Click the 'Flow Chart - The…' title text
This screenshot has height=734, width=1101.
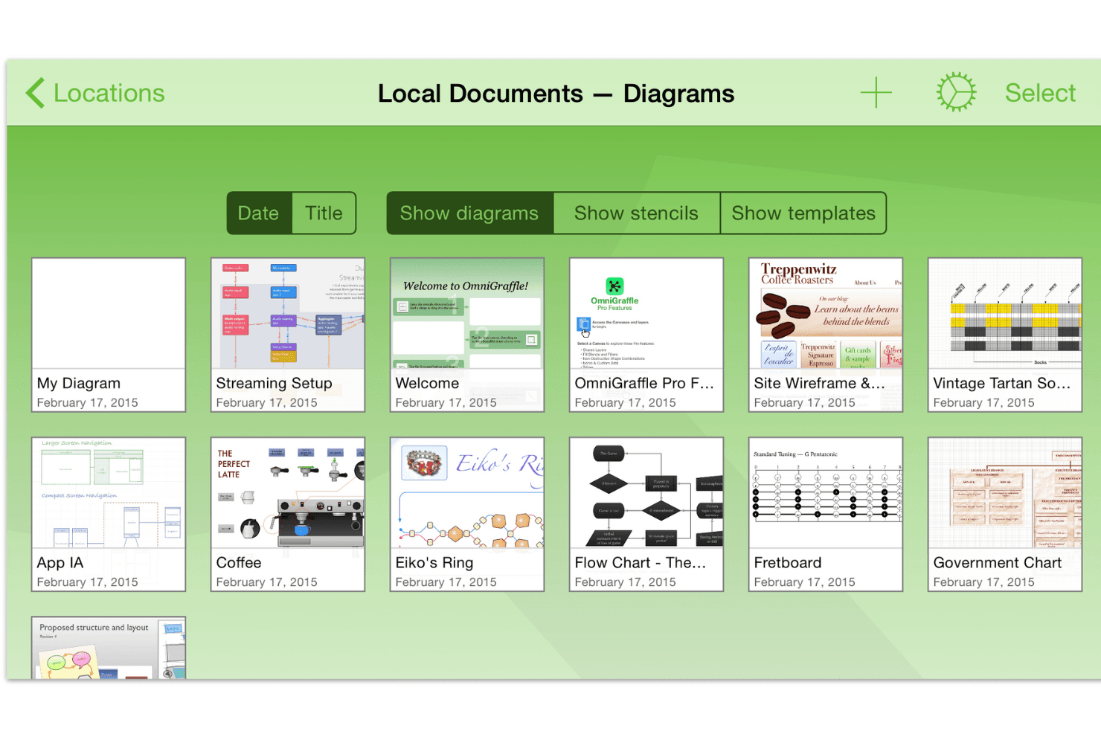click(641, 563)
